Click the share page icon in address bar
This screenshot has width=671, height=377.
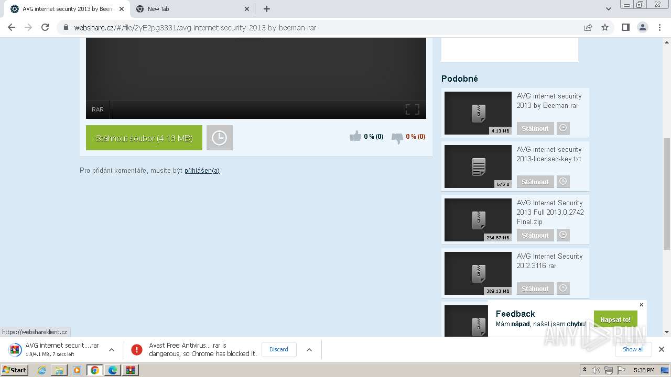[588, 27]
